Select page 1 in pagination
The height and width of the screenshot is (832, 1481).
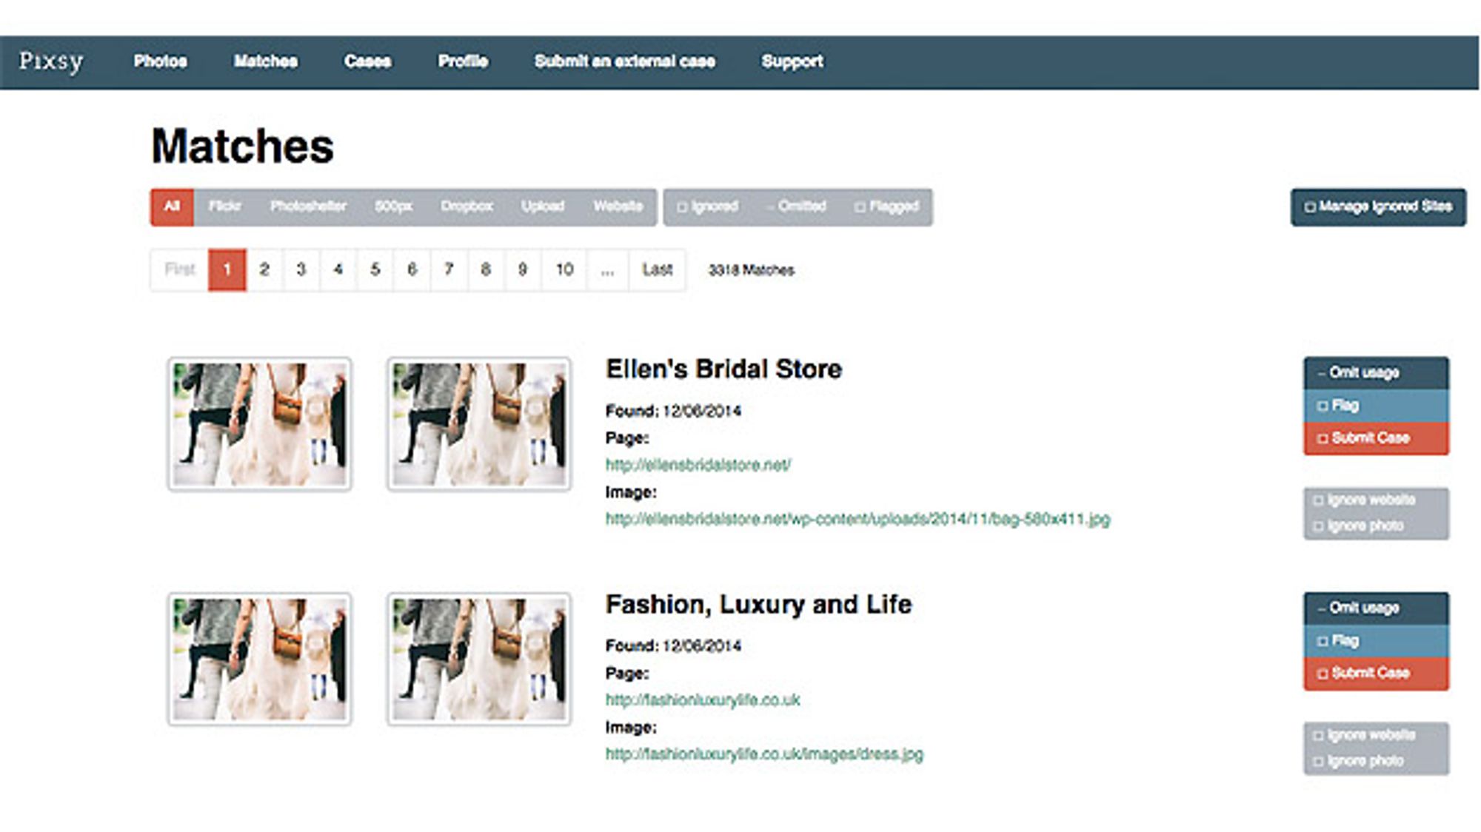(x=227, y=269)
